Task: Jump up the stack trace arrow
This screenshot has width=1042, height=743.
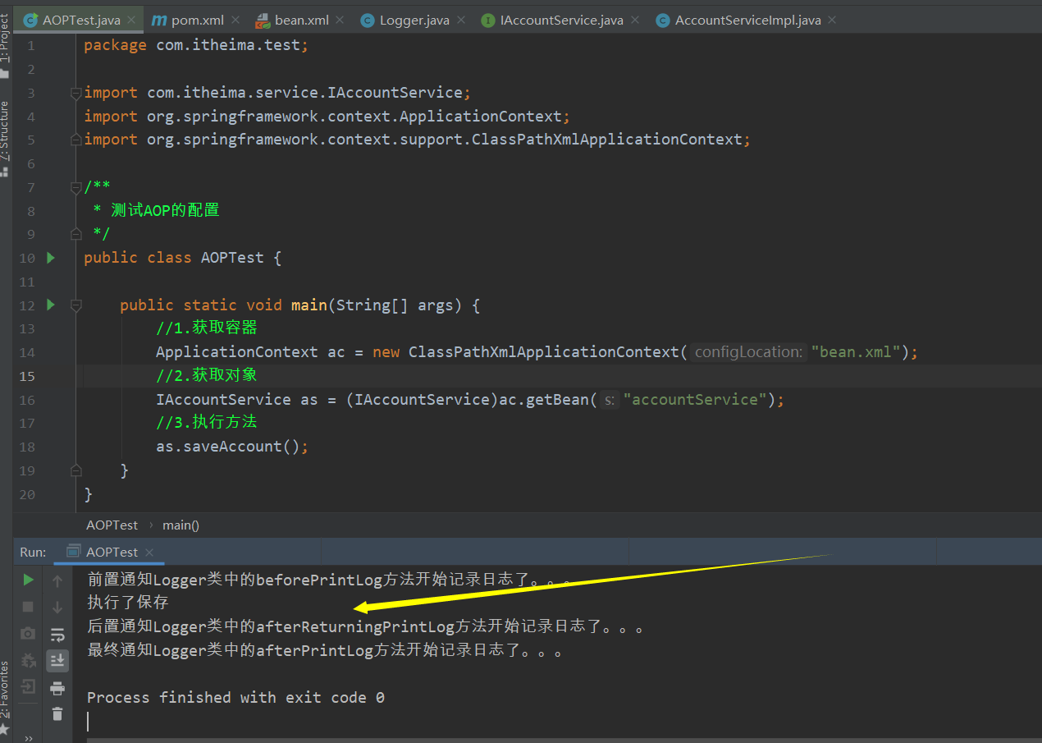Action: pos(57,580)
